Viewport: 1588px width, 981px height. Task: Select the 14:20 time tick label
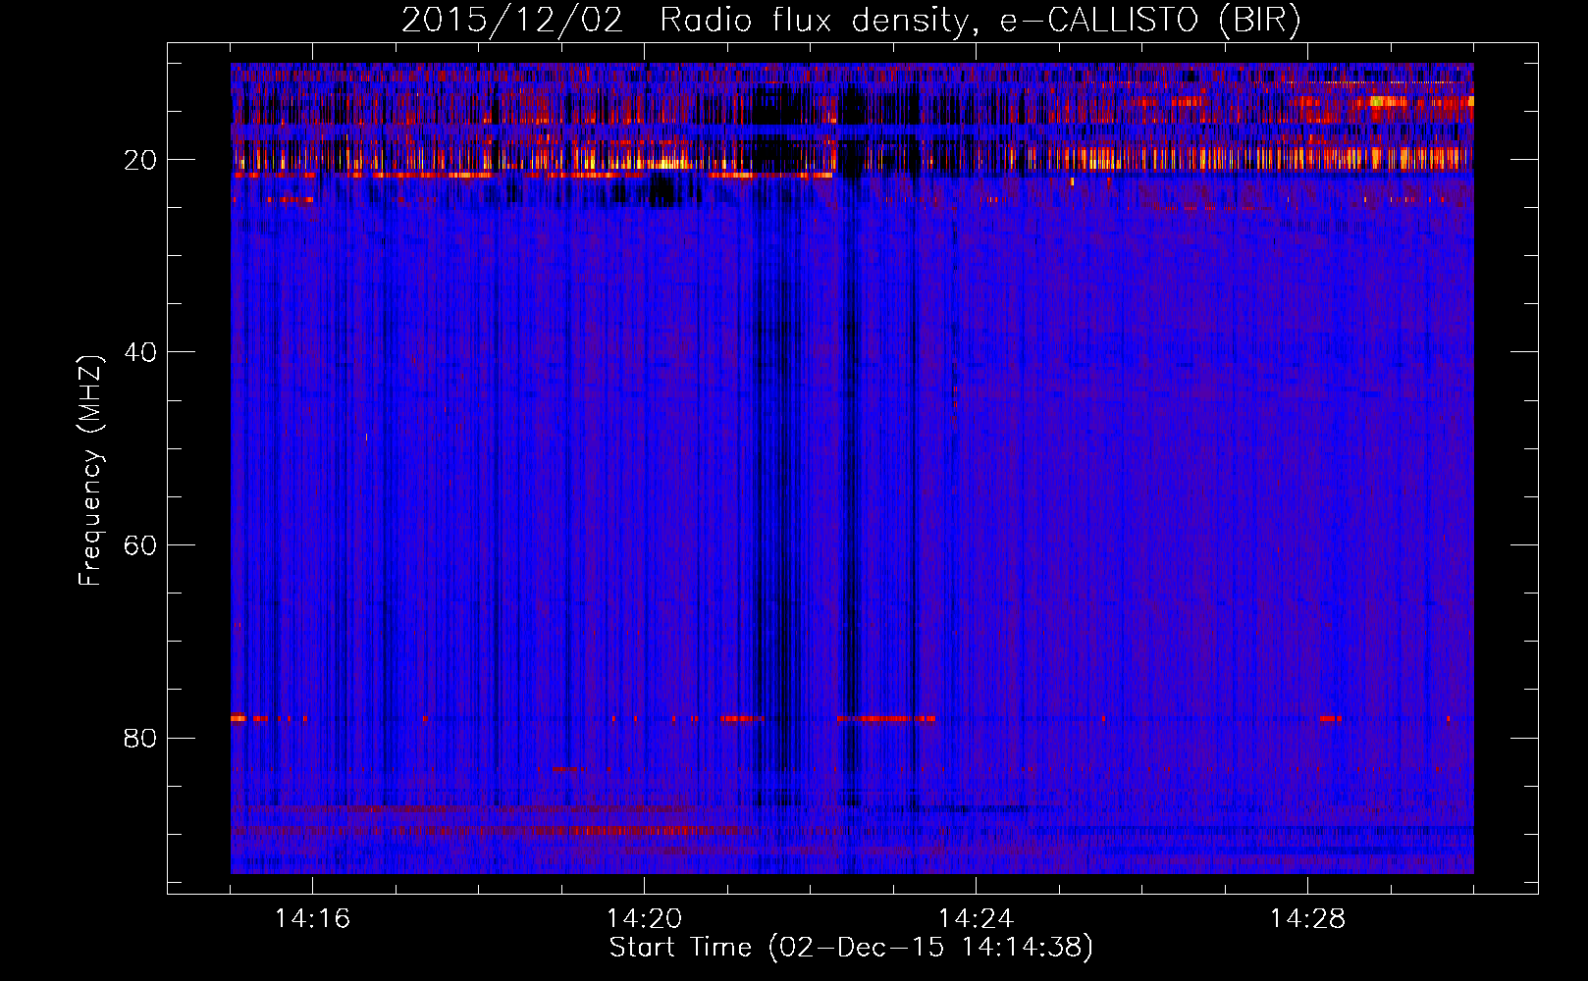point(644,918)
